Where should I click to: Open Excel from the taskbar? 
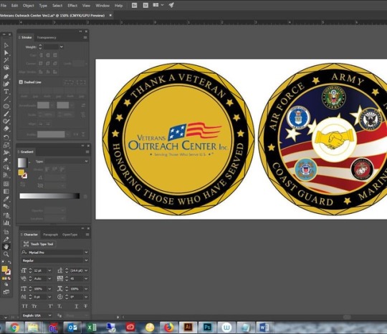pyautogui.click(x=92, y=328)
